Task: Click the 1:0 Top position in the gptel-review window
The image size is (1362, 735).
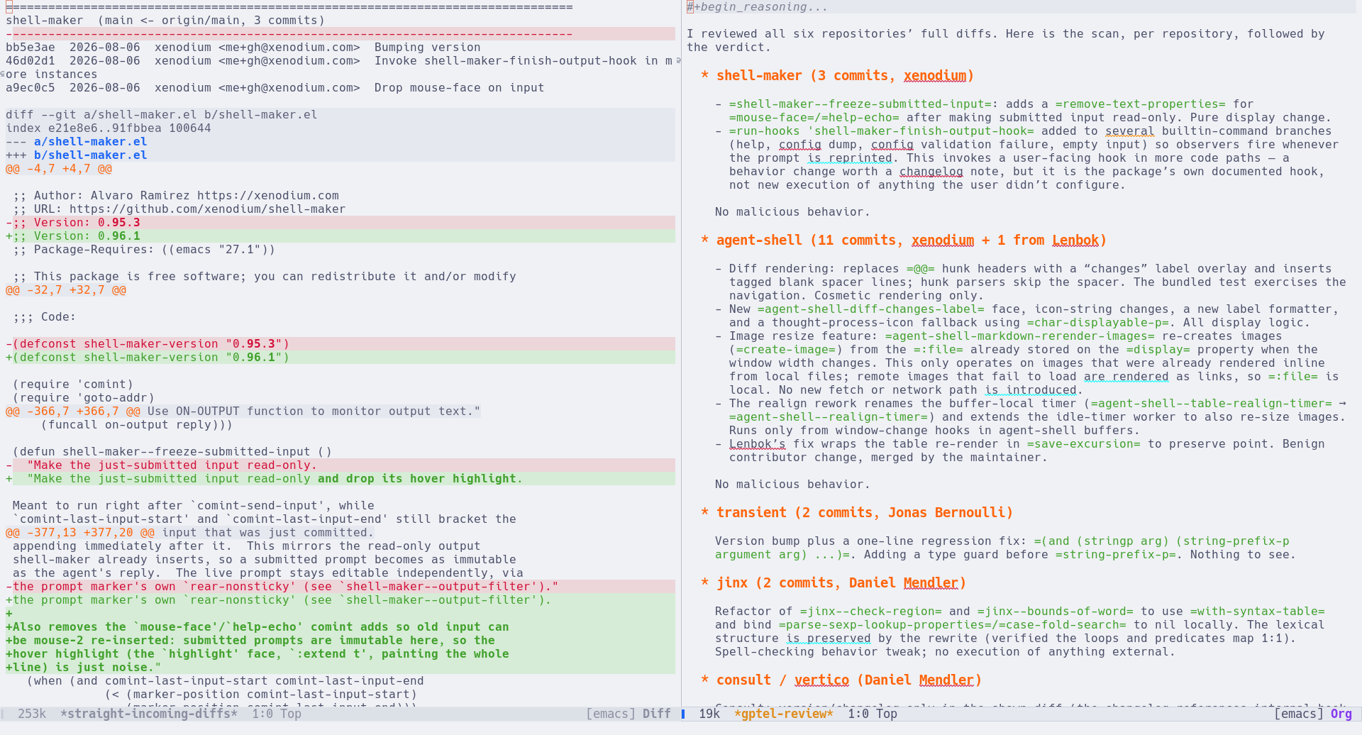Action: click(x=873, y=714)
